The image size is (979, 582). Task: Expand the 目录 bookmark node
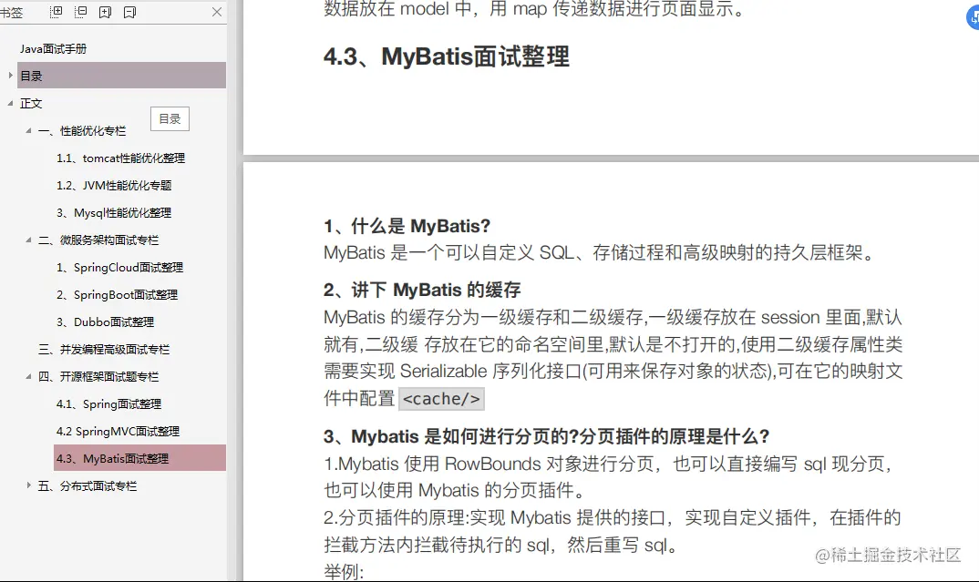coord(10,76)
